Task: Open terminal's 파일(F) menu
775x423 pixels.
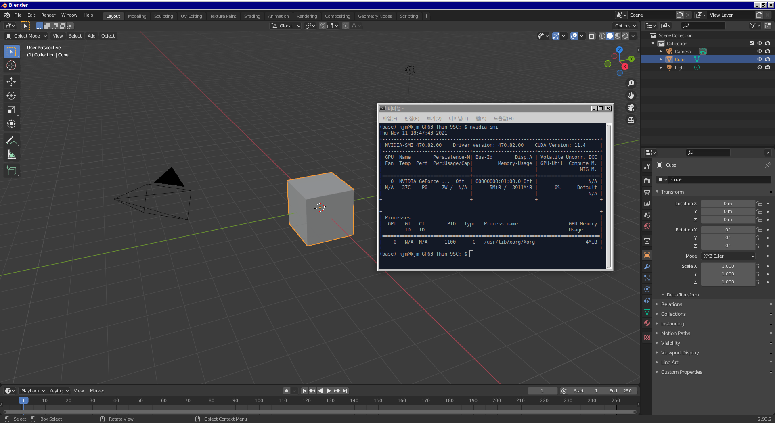Action: [x=390, y=118]
